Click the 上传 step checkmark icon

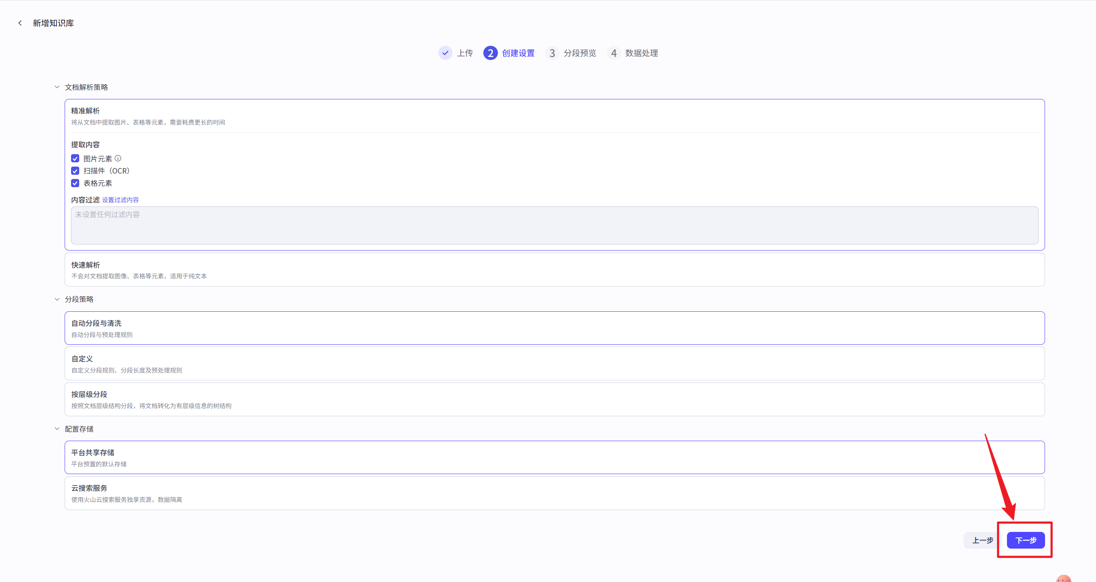tap(445, 53)
